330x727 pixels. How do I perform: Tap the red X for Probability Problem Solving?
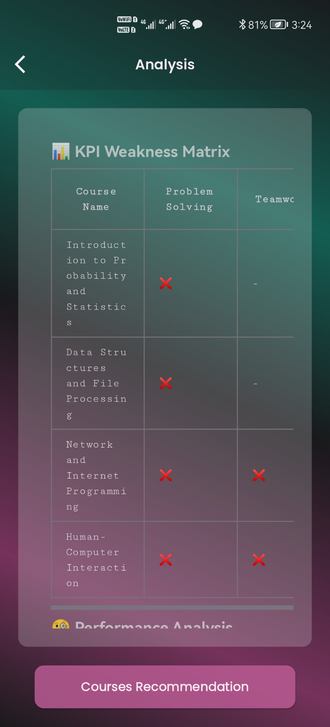[x=166, y=283]
